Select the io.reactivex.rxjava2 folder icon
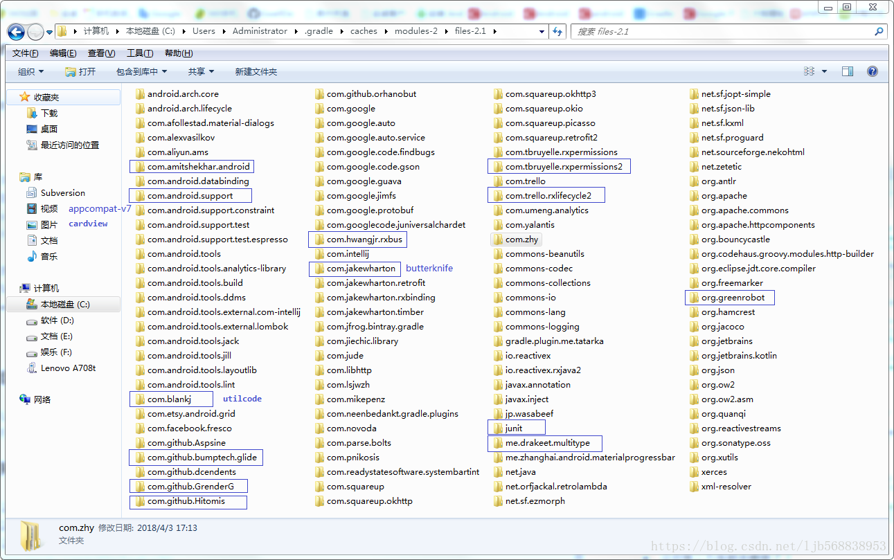The width and height of the screenshot is (894, 560). pyautogui.click(x=499, y=370)
